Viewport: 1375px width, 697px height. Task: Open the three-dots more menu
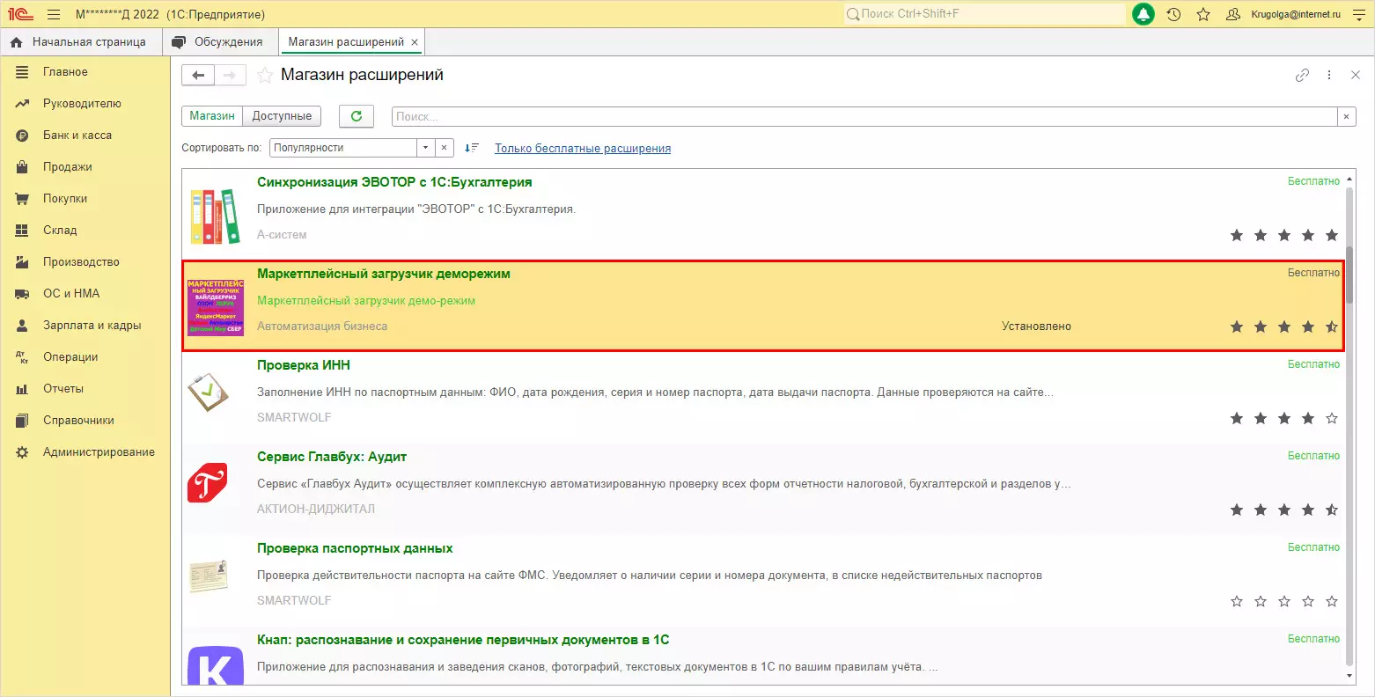1329,76
